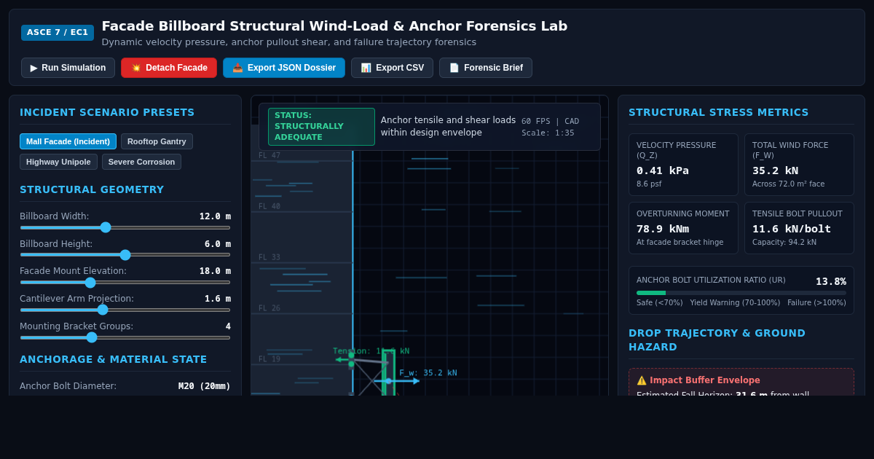This screenshot has width=874, height=459.
Task: Click the FL 33 floor label
Action: (x=269, y=258)
